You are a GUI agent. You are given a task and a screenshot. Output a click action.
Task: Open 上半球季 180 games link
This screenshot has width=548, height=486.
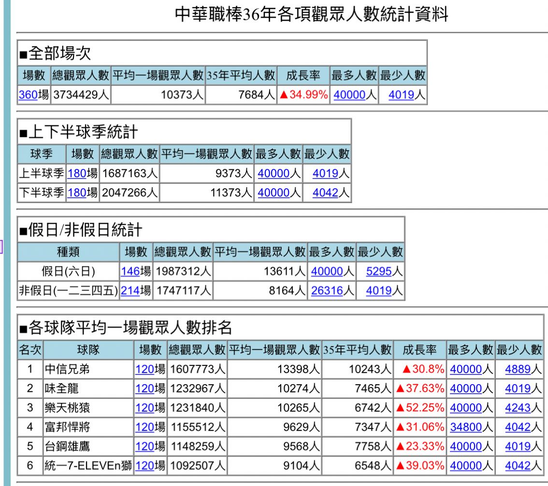point(77,173)
